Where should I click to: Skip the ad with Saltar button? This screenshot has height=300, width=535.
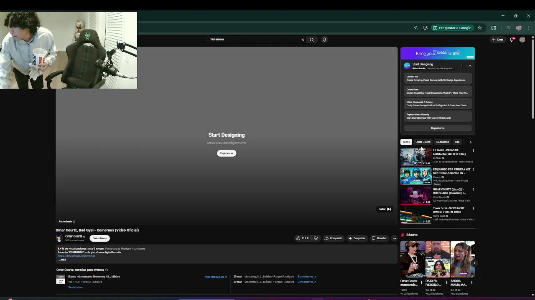[x=384, y=209]
